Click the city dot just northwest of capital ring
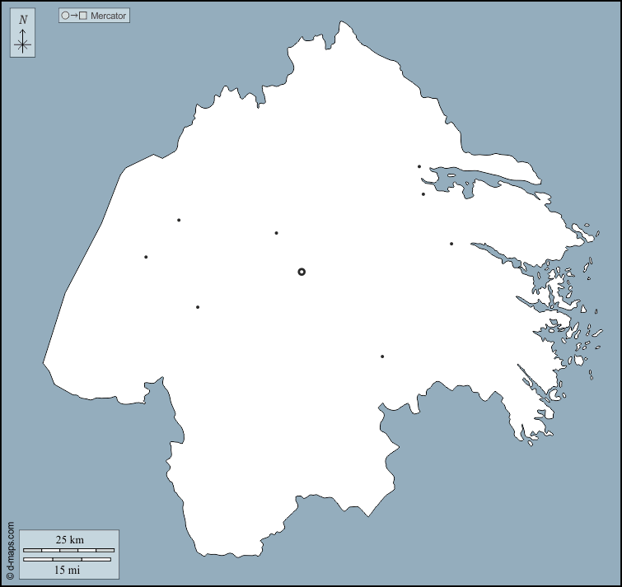 pos(276,233)
